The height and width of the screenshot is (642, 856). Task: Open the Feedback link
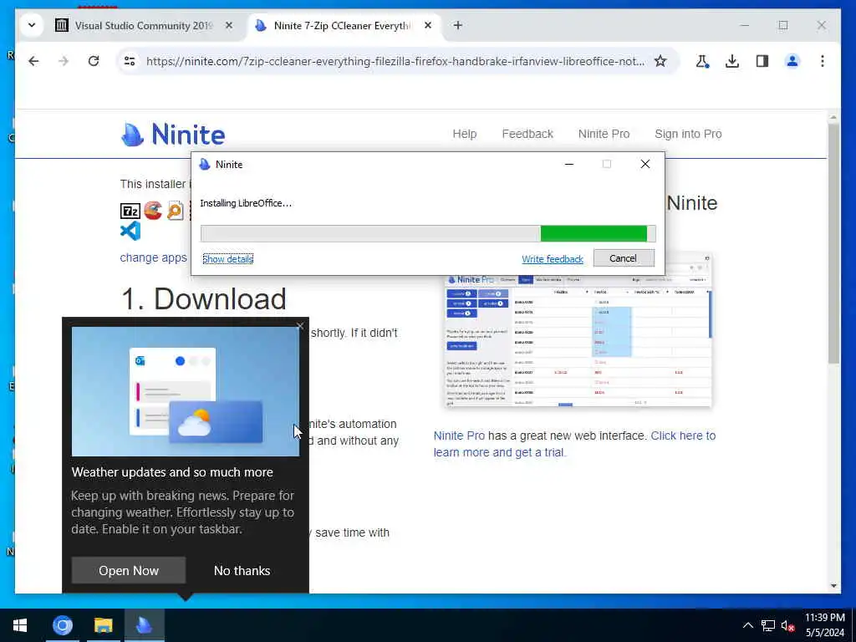pos(527,134)
